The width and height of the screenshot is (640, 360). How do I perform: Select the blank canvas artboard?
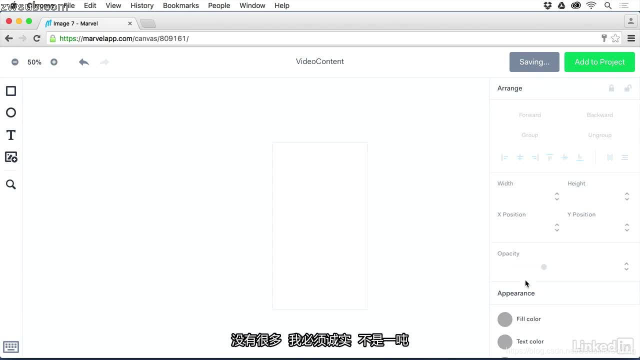(320, 226)
